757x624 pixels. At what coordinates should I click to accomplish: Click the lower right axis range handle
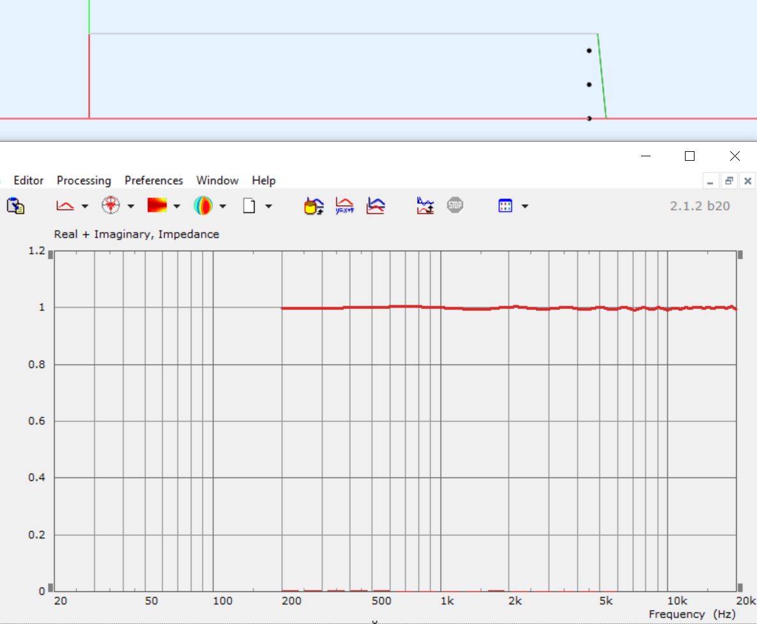click(x=740, y=588)
